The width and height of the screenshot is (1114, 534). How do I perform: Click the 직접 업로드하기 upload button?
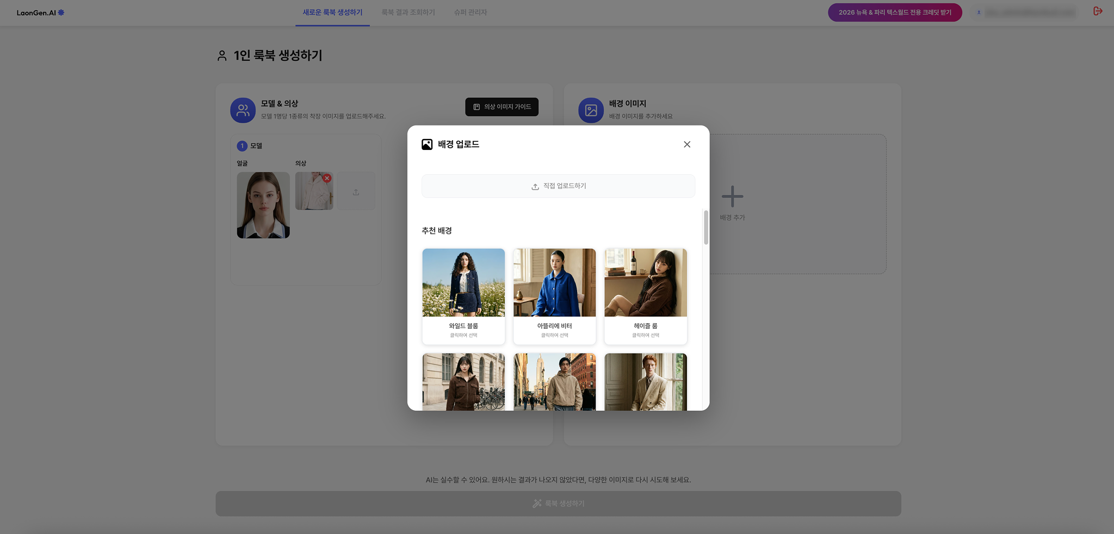558,186
